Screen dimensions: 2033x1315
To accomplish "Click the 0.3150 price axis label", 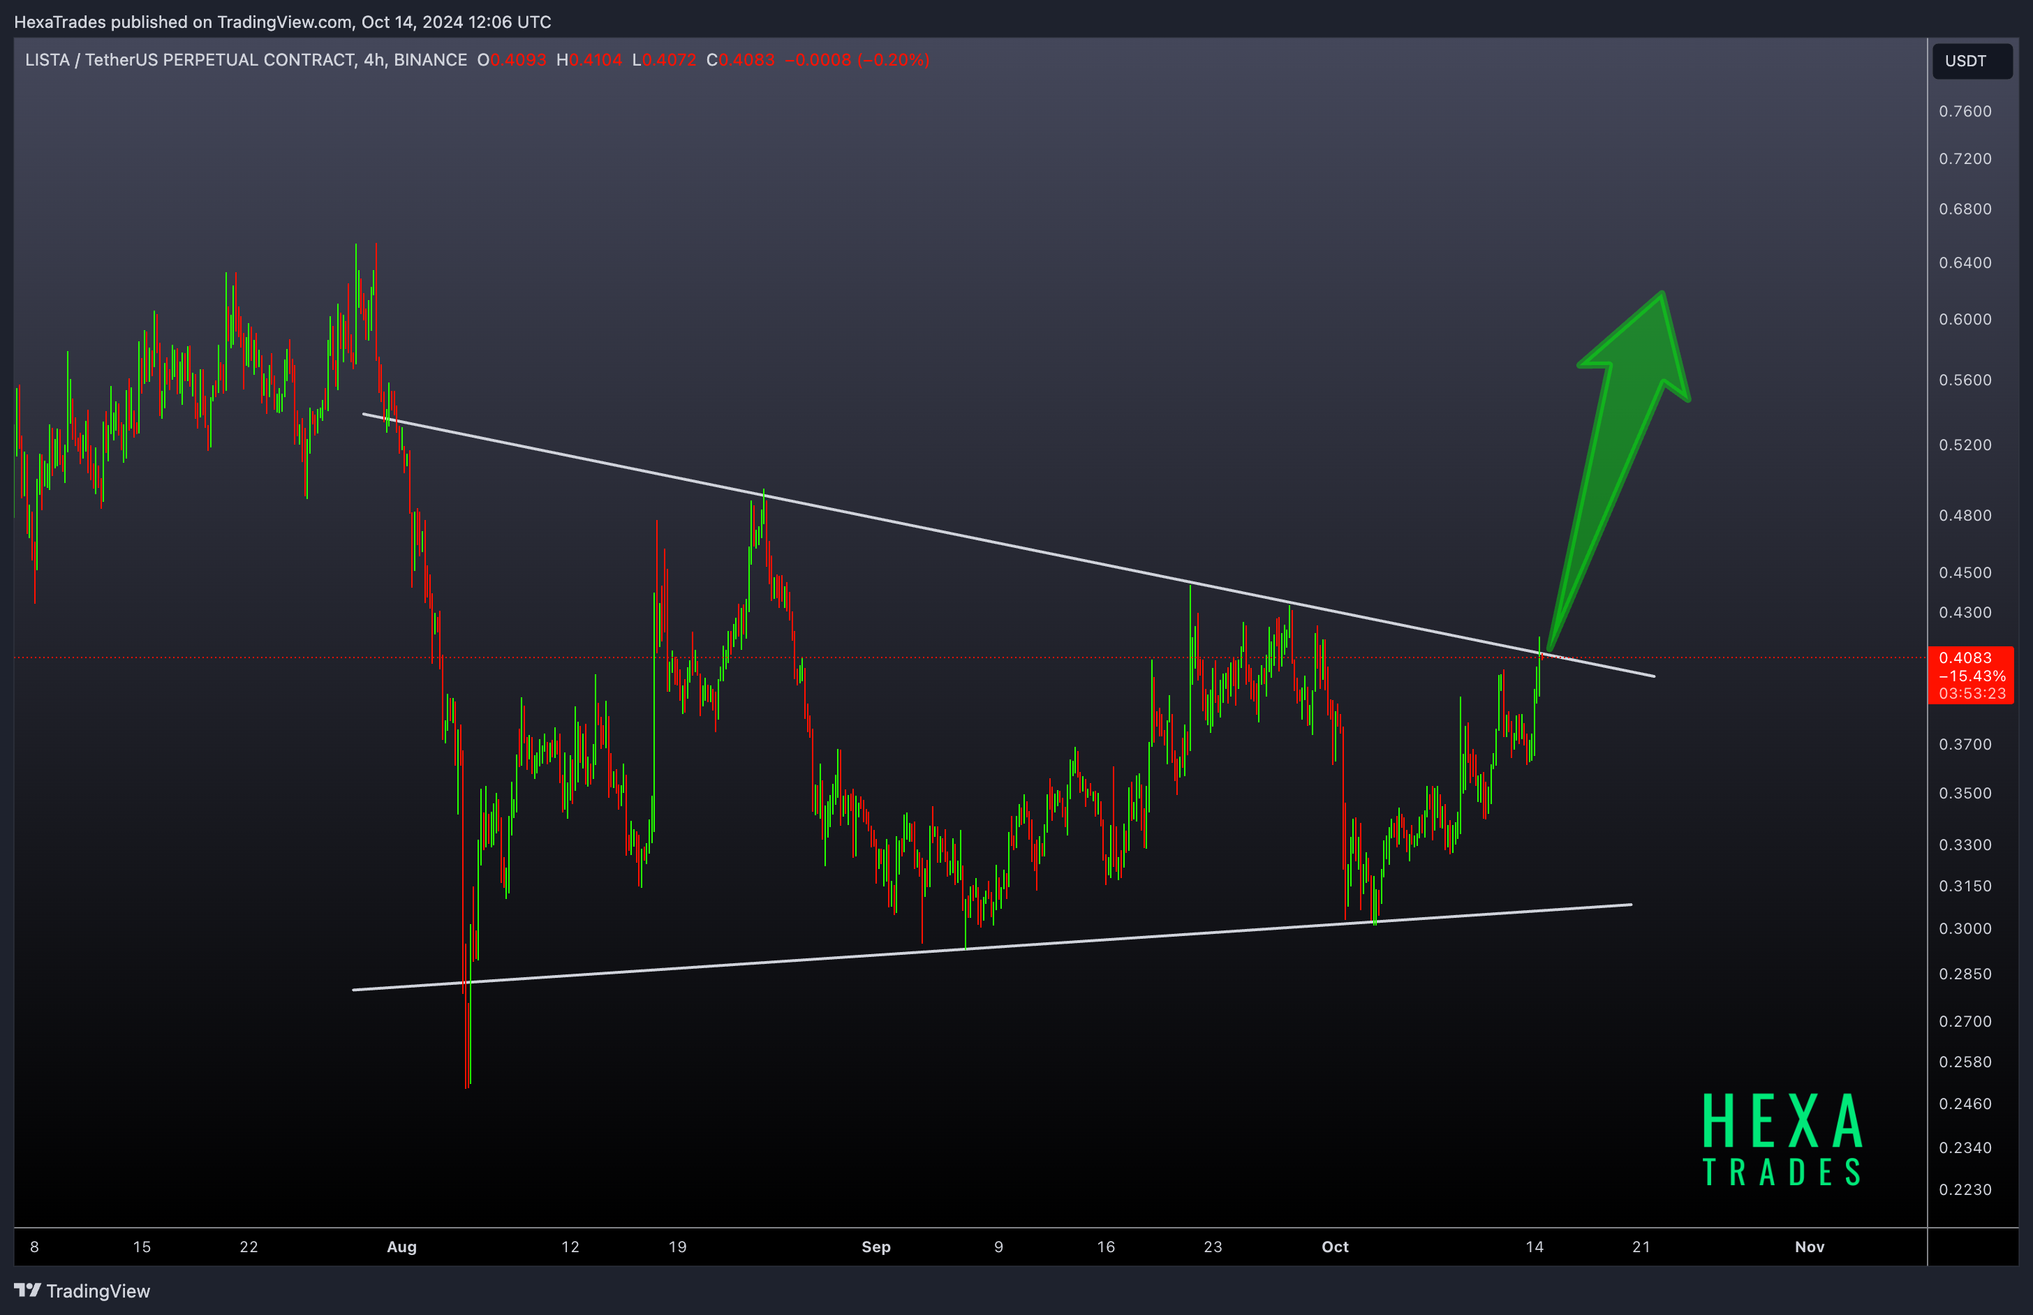I will coord(1965,886).
